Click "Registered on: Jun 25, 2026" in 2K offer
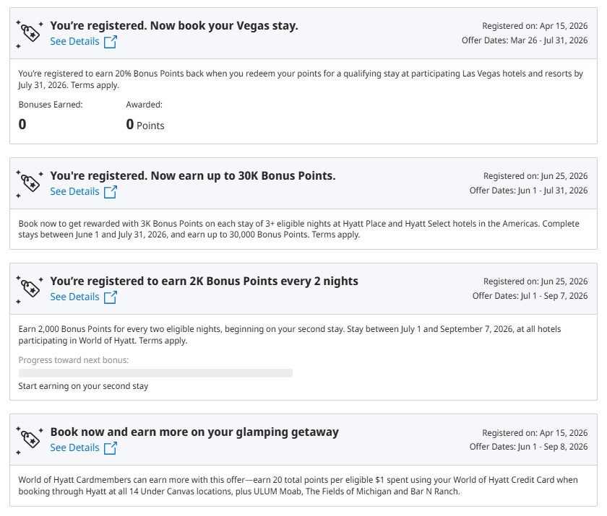The height and width of the screenshot is (516, 607). pyautogui.click(x=535, y=281)
